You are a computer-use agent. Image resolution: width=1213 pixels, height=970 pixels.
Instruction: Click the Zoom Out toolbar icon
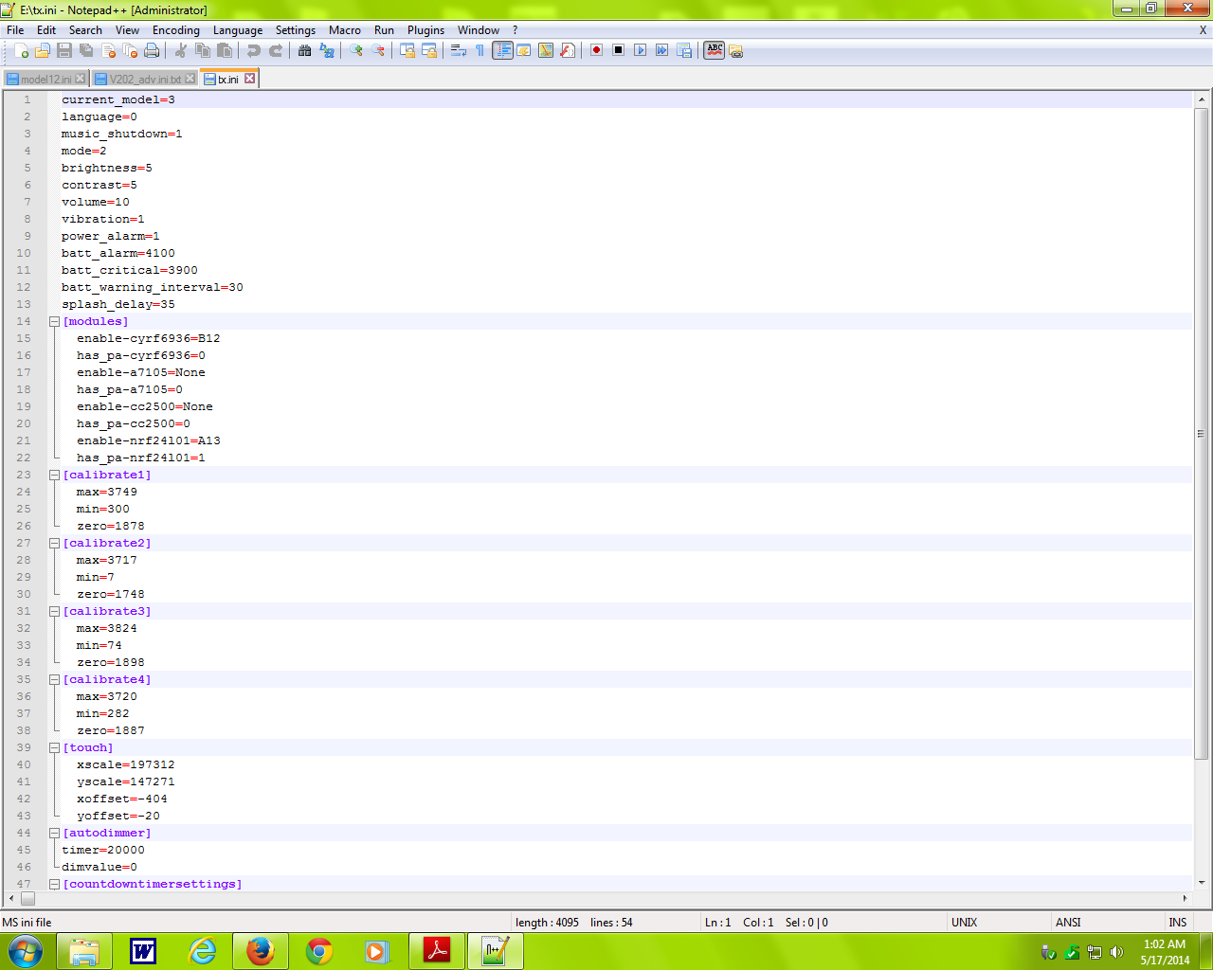(378, 50)
